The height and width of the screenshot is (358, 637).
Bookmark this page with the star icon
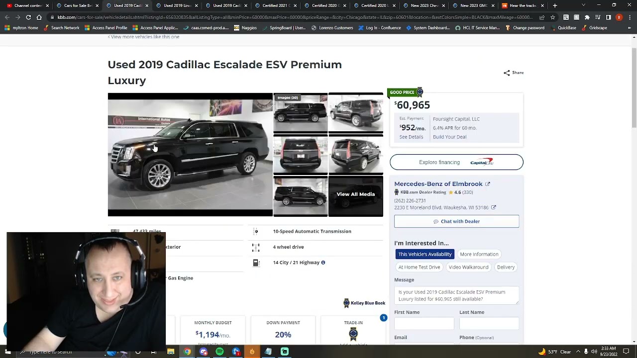click(552, 17)
